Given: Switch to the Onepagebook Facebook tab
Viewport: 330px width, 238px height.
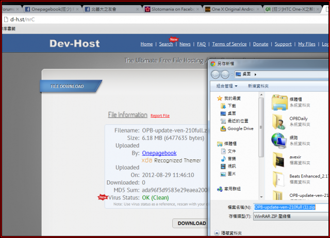Looking at the screenshot, I should (52, 9).
